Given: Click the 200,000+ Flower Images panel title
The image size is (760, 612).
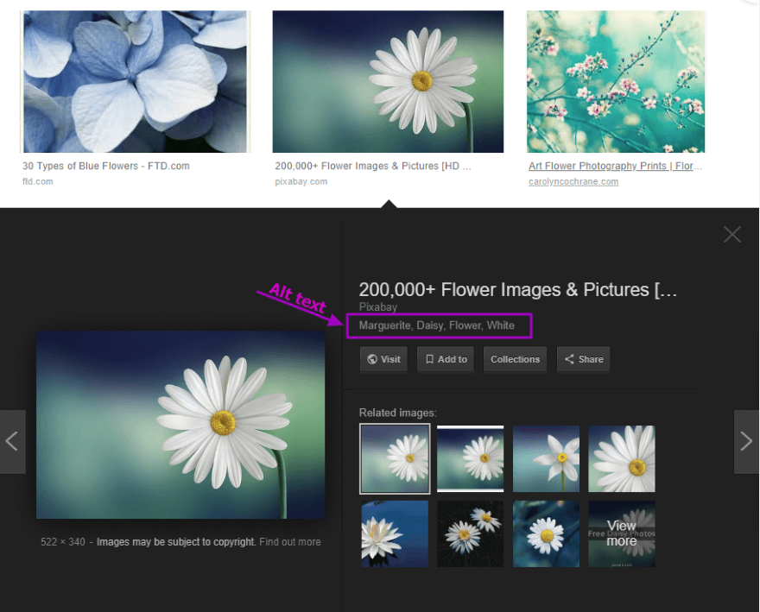Looking at the screenshot, I should pyautogui.click(x=517, y=290).
